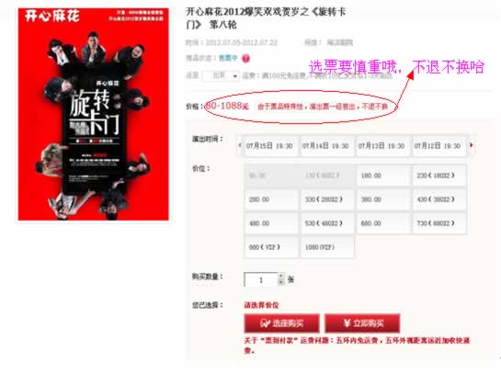Click the question mark help icon
Screen dimensions: 501x374
(245, 59)
